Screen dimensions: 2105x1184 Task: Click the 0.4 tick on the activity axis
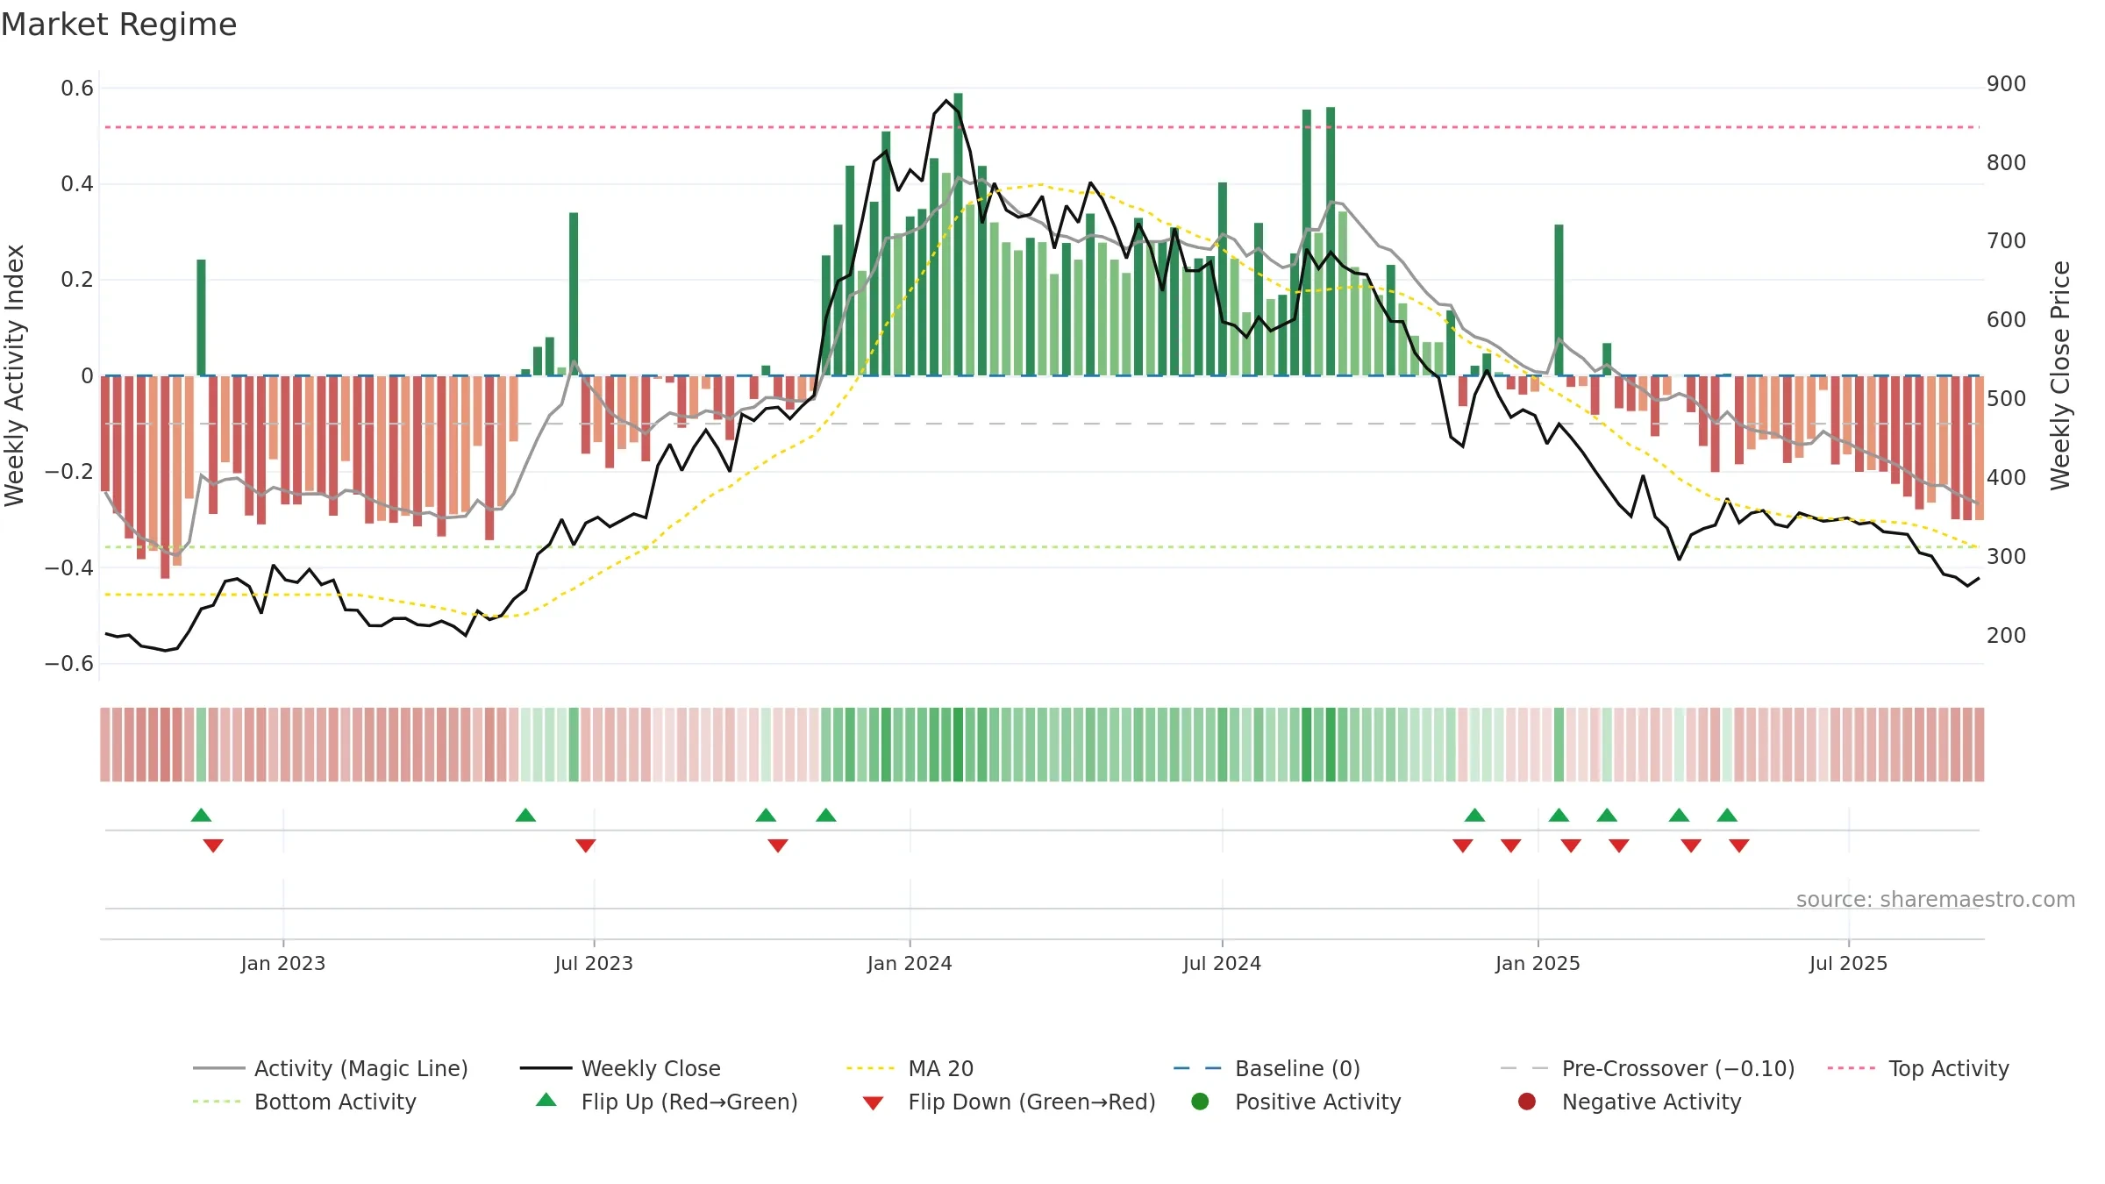click(x=77, y=183)
